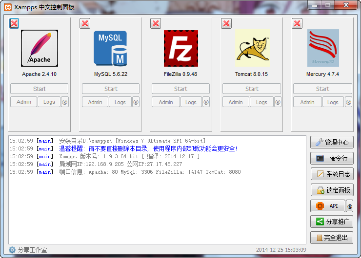Click 锁定面板 lock panel button

click(x=332, y=190)
